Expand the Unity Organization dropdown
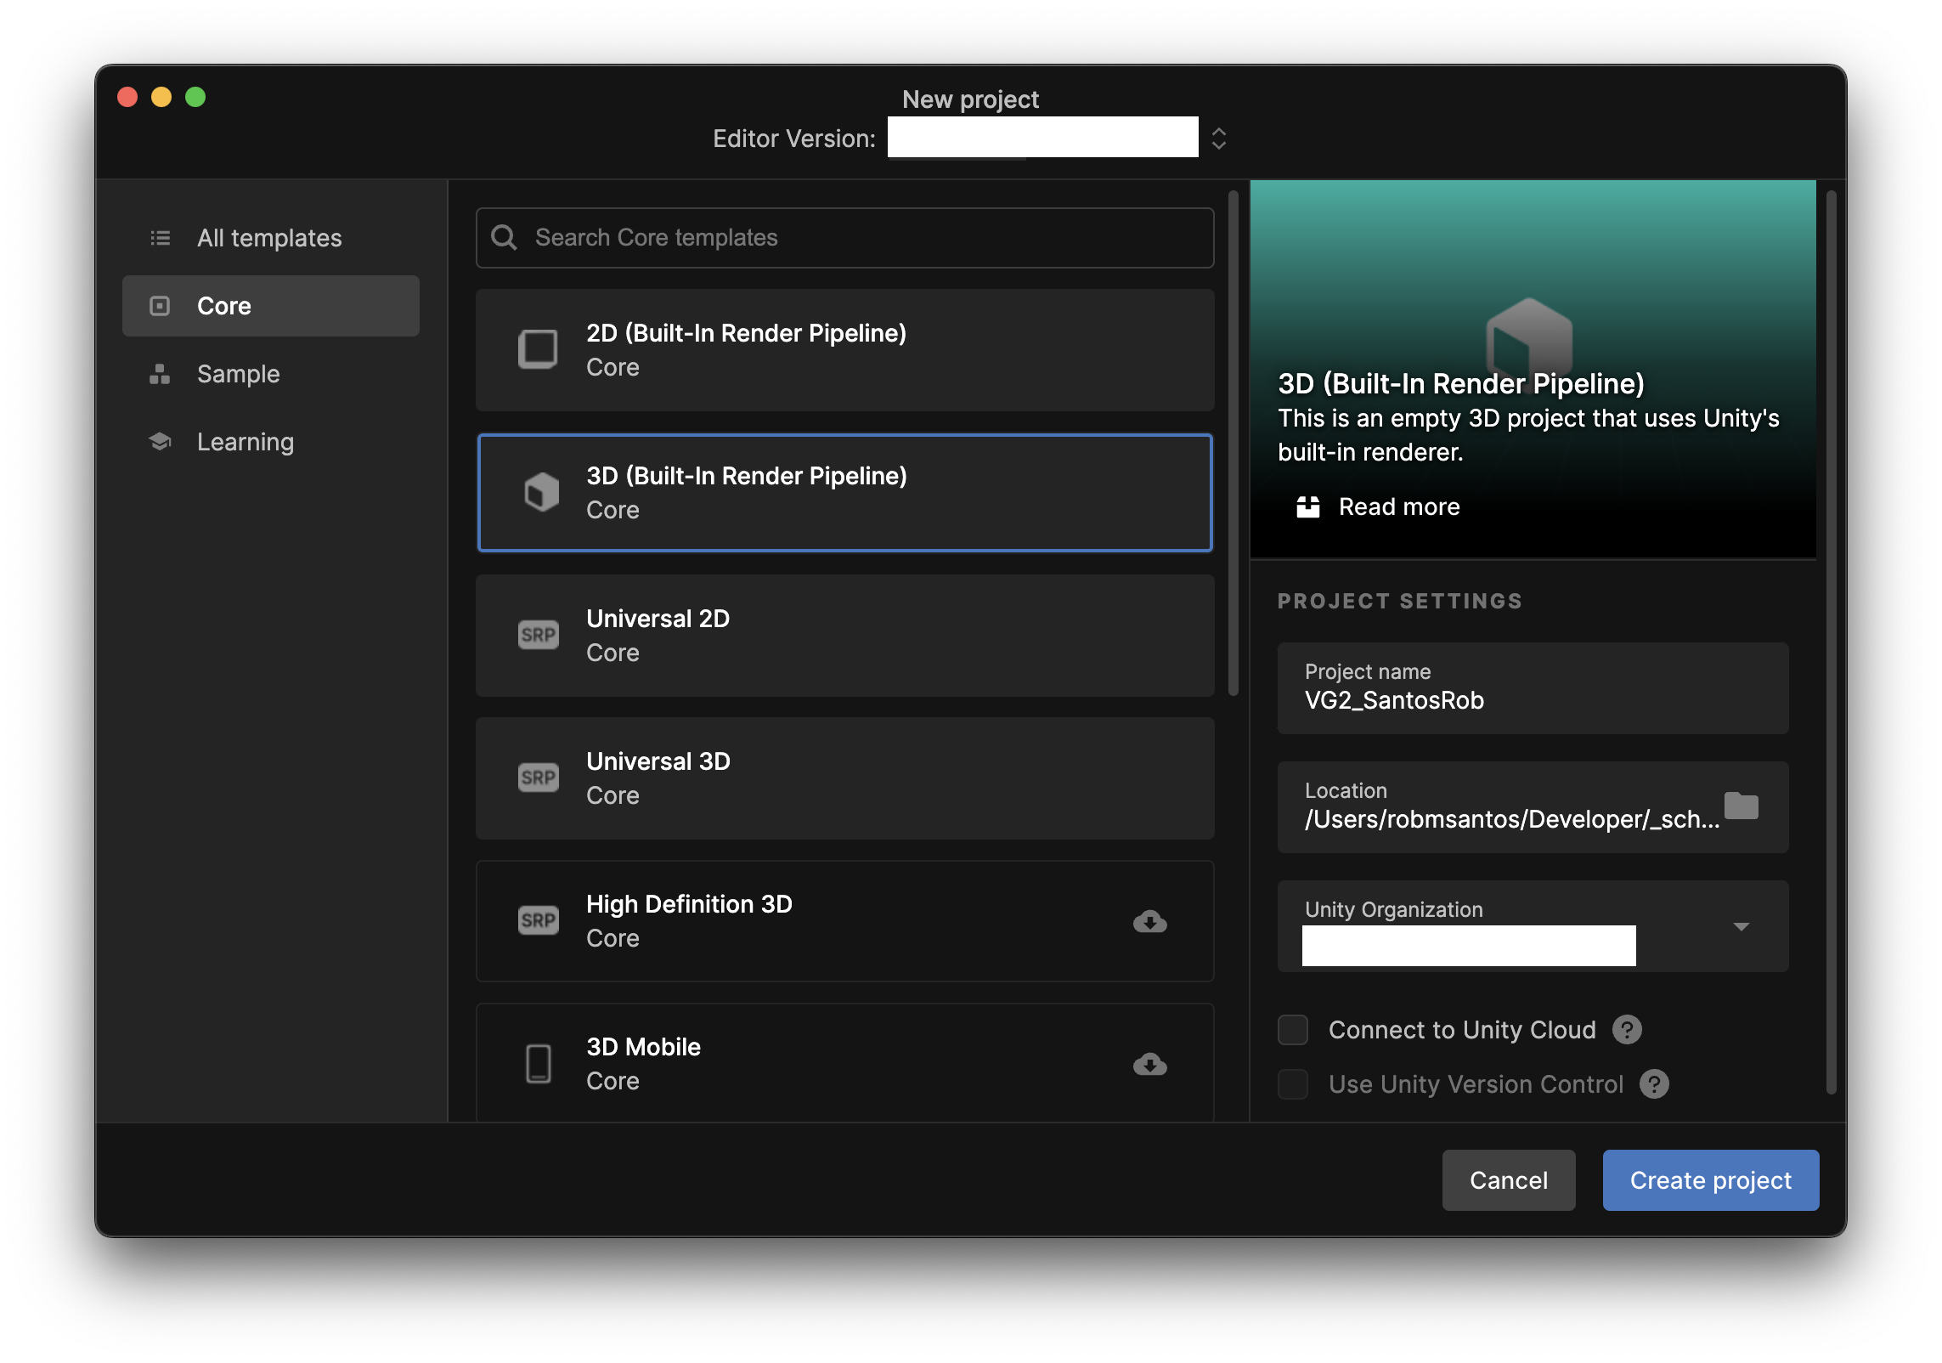1942x1363 pixels. [x=1741, y=926]
